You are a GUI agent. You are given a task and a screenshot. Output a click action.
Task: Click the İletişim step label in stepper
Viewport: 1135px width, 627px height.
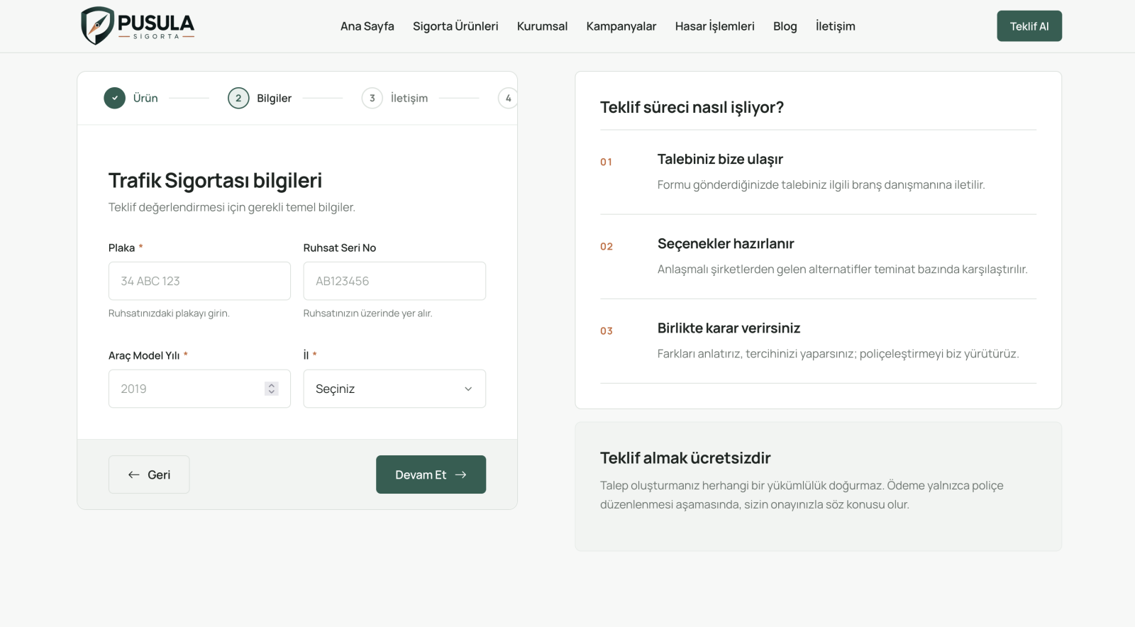pyautogui.click(x=409, y=98)
